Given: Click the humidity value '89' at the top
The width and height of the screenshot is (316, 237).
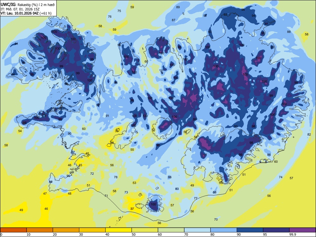Looking at the screenshot, I should point(178,7).
